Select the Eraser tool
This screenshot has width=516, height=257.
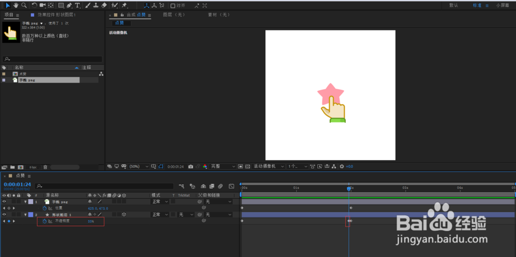104,5
